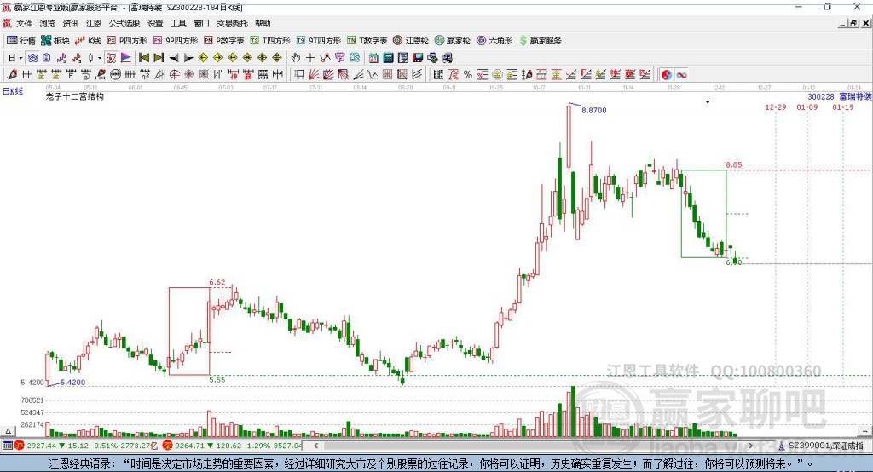The width and height of the screenshot is (873, 472).
Task: Open the 浏览 menu
Action: pos(48,23)
